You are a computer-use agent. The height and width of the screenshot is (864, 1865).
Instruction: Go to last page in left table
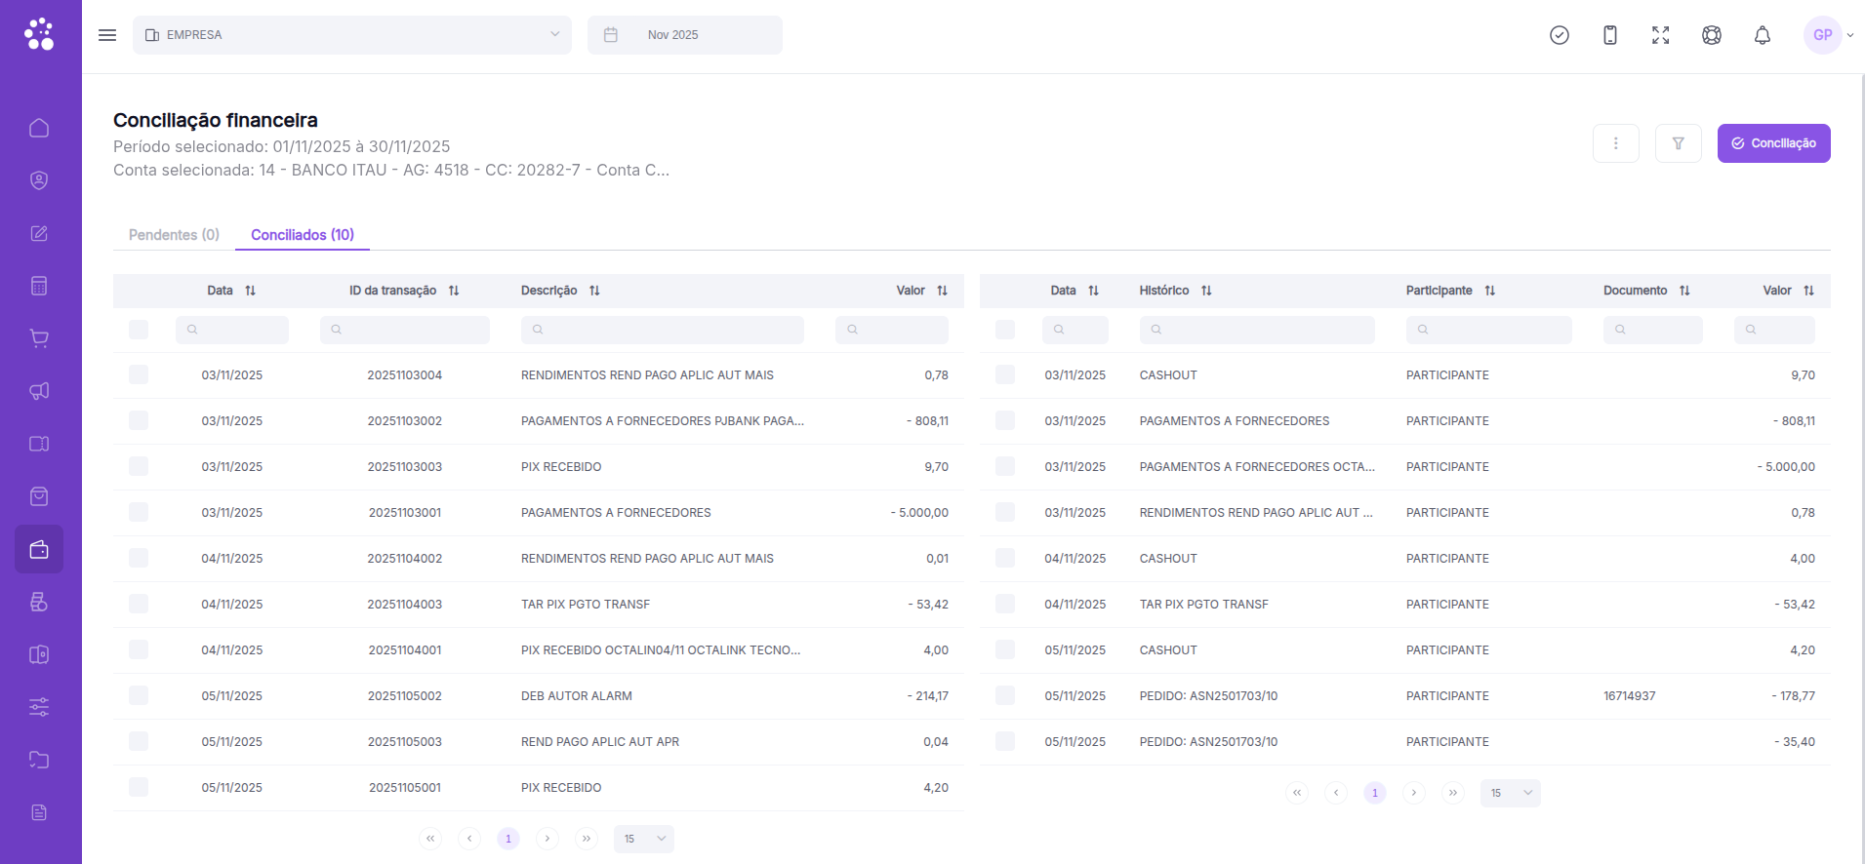(587, 839)
